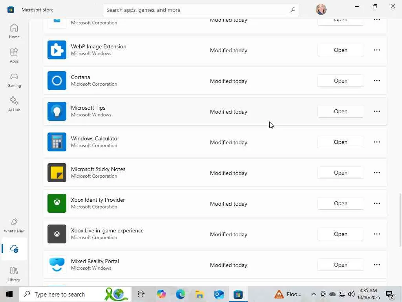Click the Microsoft Tips lightbulb icon
Viewport: 402px width, 302px height.
tap(57, 111)
